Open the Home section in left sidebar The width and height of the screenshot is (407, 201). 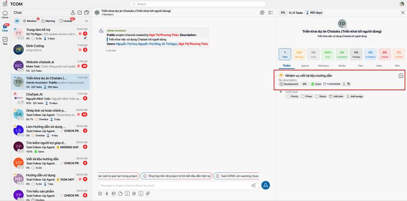coord(5,15)
